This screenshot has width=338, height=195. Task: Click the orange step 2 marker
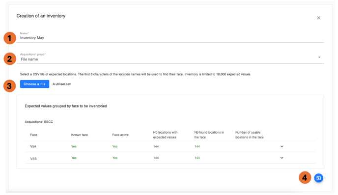(10, 59)
